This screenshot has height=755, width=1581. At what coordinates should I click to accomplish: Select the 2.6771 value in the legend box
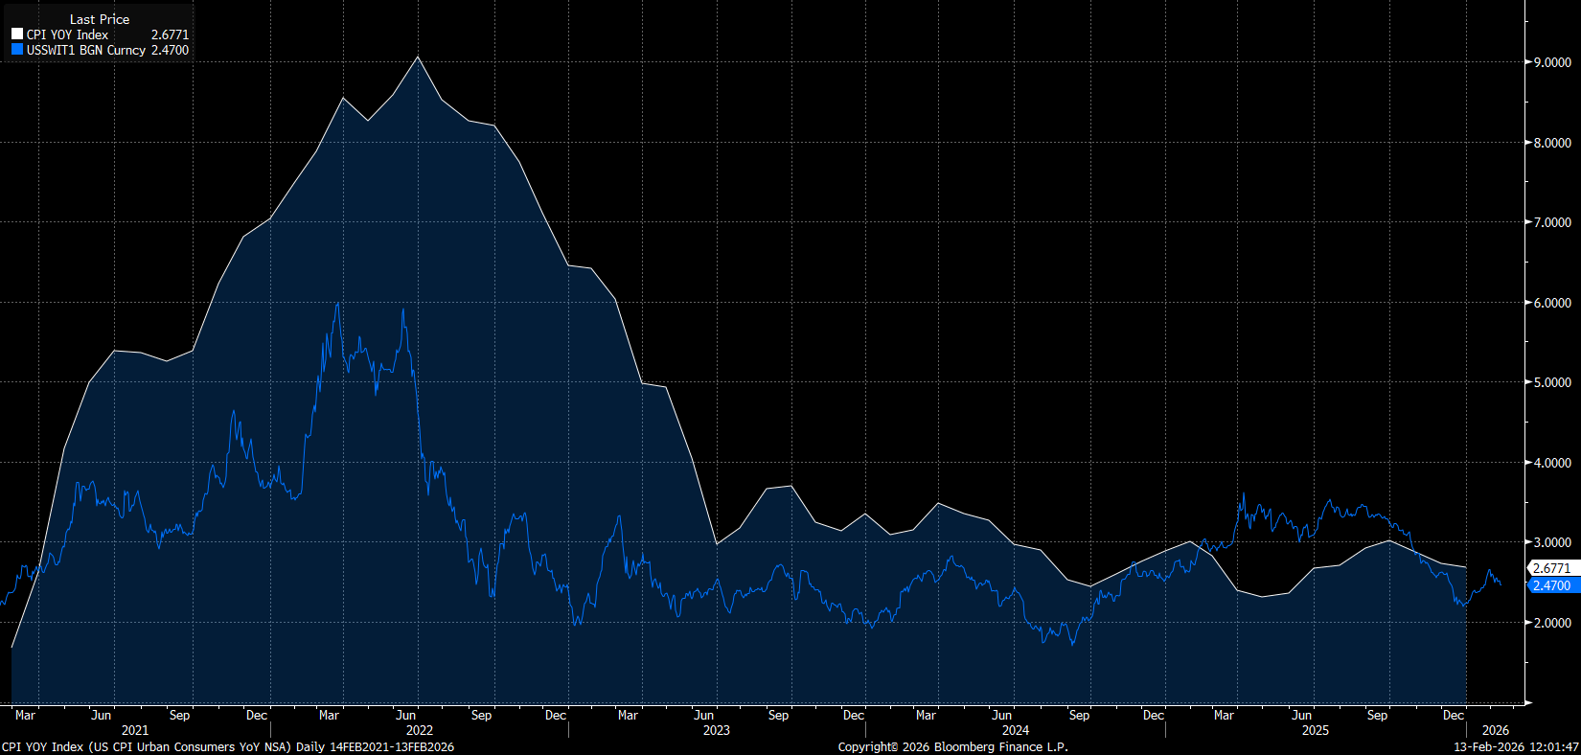pyautogui.click(x=170, y=34)
